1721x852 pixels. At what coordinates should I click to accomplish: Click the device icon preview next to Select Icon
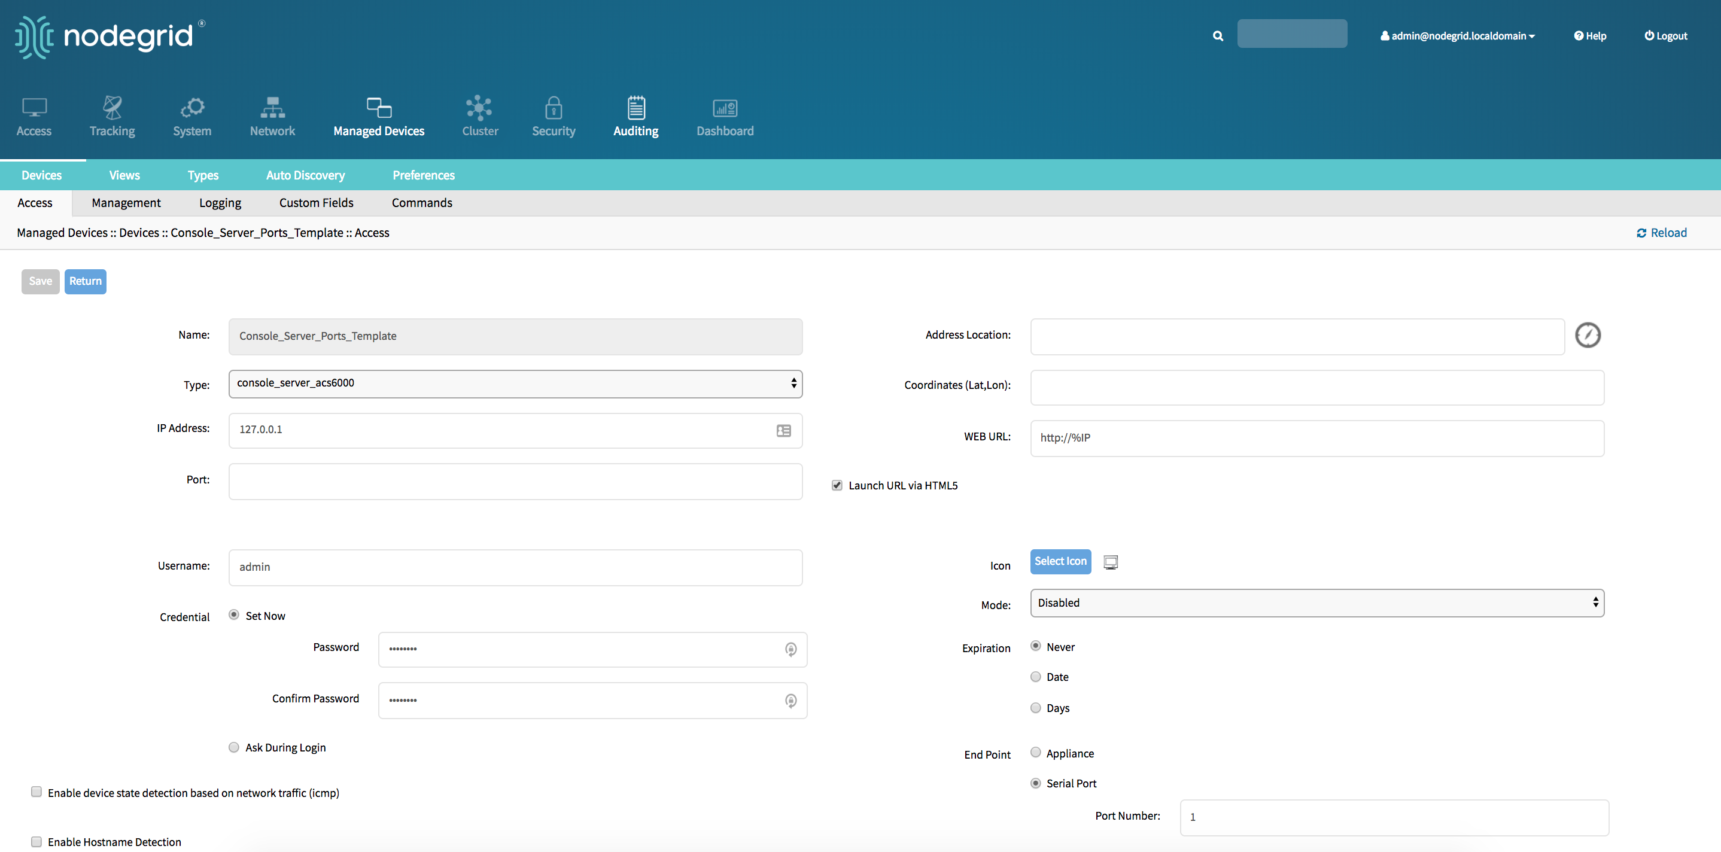tap(1111, 562)
